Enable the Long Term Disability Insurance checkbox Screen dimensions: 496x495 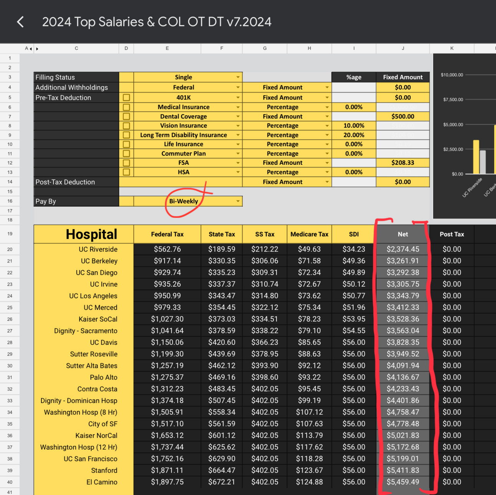pos(126,135)
